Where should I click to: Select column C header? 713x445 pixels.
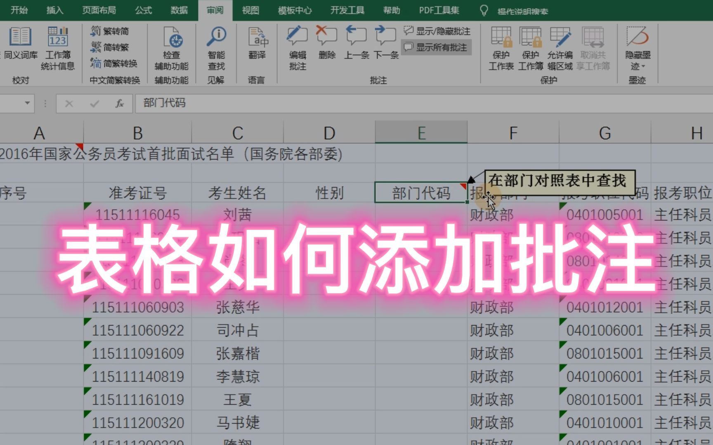pyautogui.click(x=238, y=133)
